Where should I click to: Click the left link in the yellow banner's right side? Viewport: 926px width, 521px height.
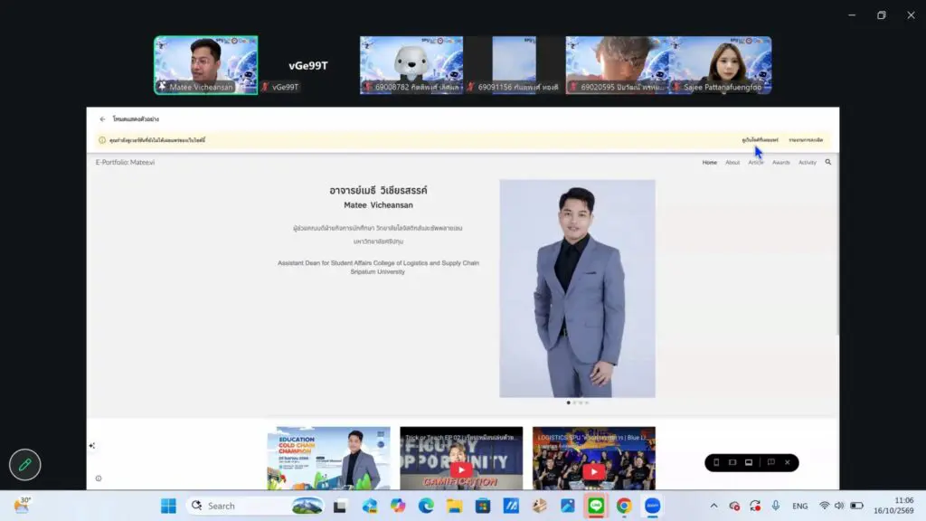coord(760,140)
